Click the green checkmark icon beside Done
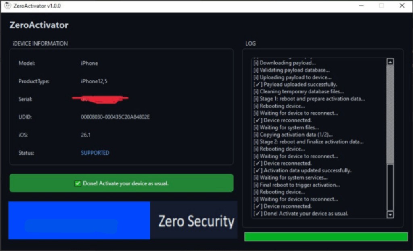 click(x=78, y=183)
